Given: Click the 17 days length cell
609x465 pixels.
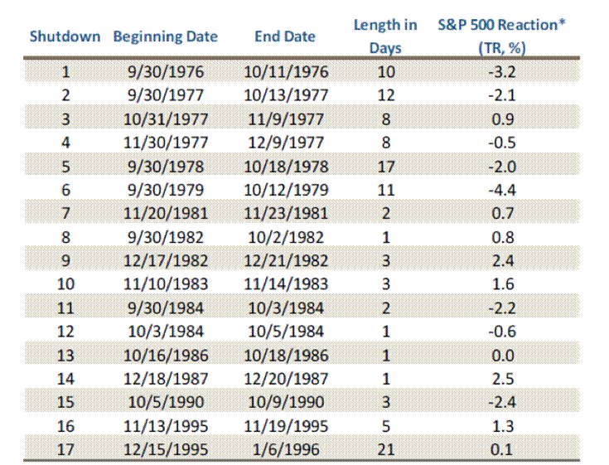Looking at the screenshot, I should pos(386,166).
